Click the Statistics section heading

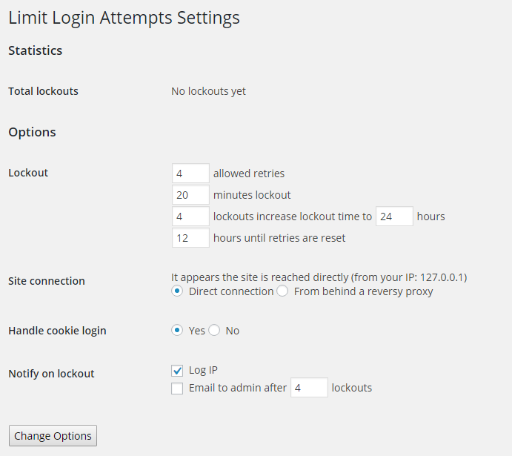36,50
